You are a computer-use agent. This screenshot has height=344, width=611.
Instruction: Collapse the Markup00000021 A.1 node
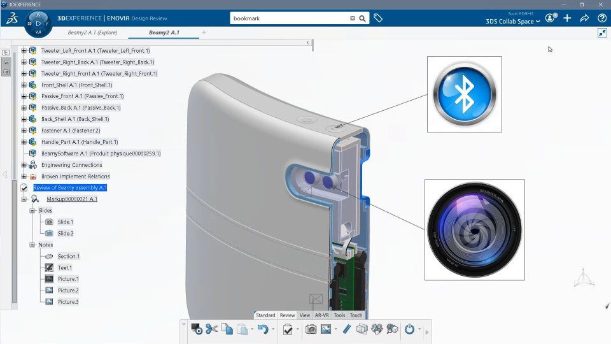point(24,199)
